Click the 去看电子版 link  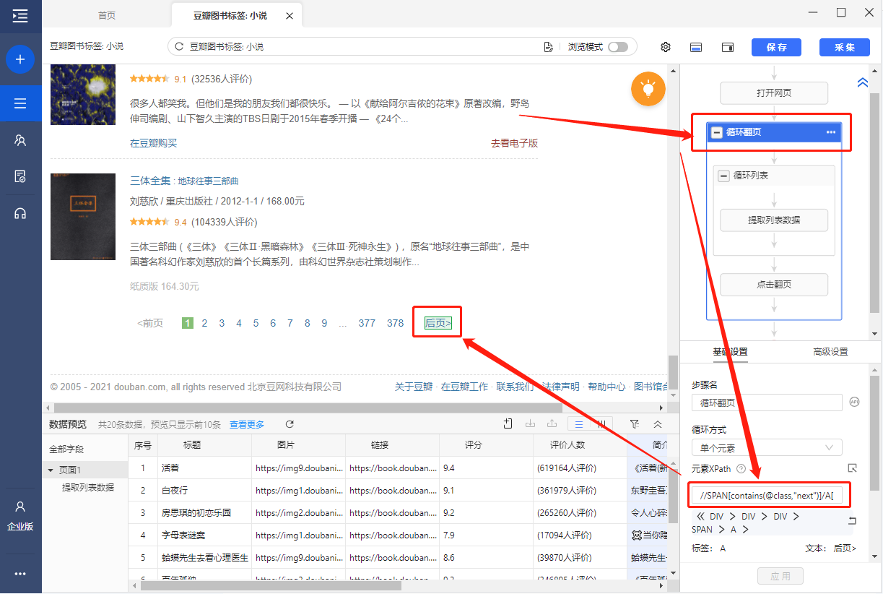(x=515, y=143)
